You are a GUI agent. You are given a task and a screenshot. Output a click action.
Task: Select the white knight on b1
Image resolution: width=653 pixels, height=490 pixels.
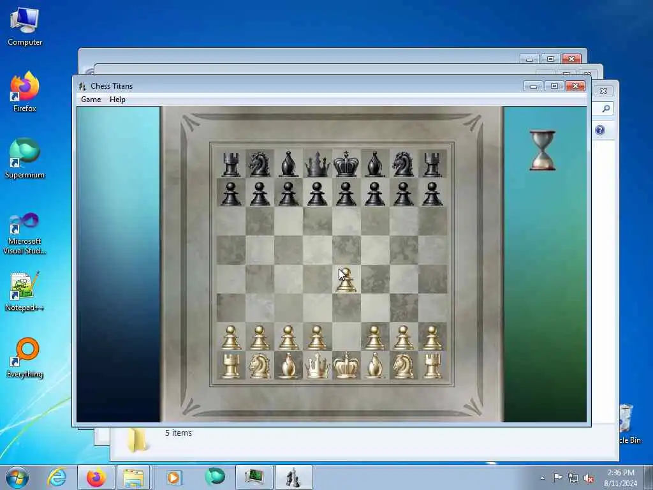[x=260, y=366]
